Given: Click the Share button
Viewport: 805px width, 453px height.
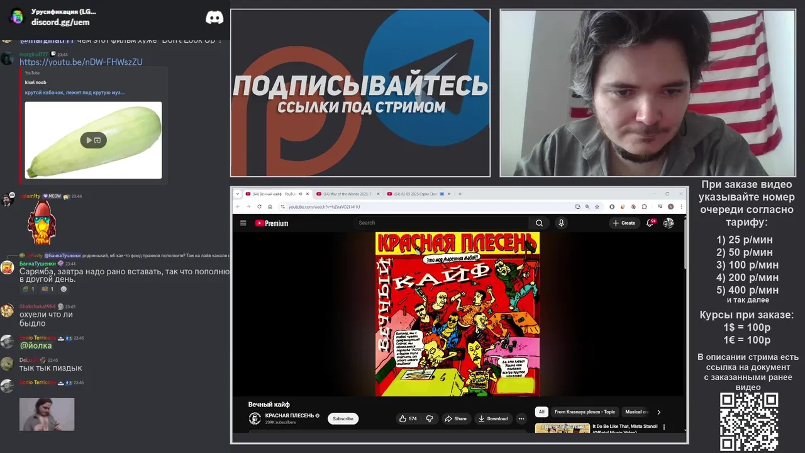Looking at the screenshot, I should (x=456, y=418).
